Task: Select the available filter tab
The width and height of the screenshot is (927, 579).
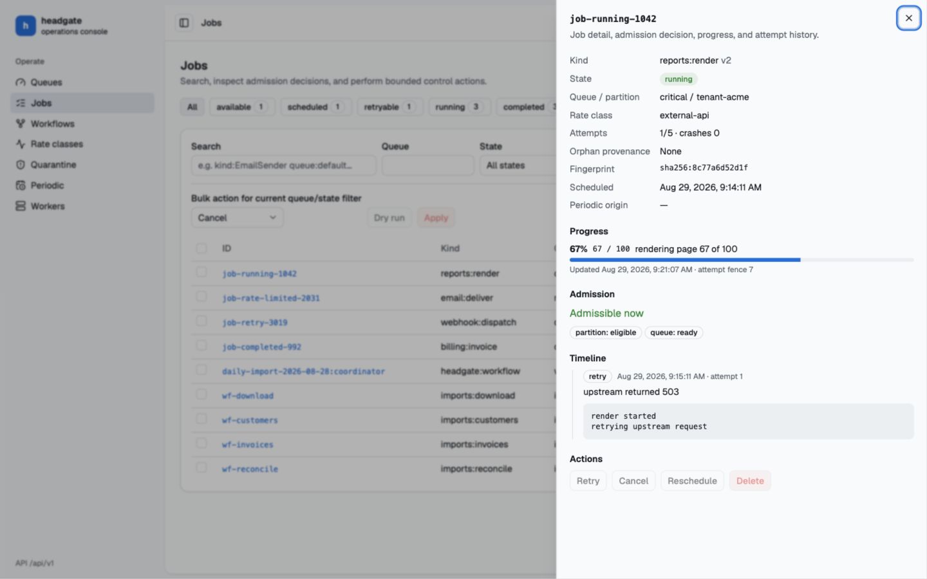Action: click(x=242, y=107)
